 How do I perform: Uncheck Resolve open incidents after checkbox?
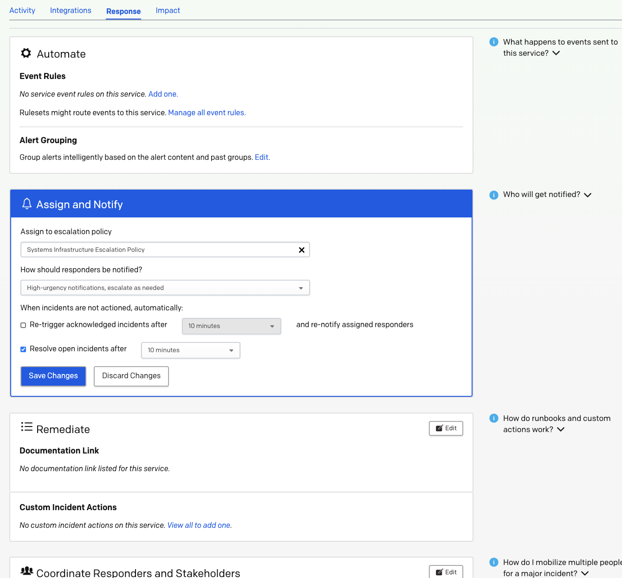[23, 349]
